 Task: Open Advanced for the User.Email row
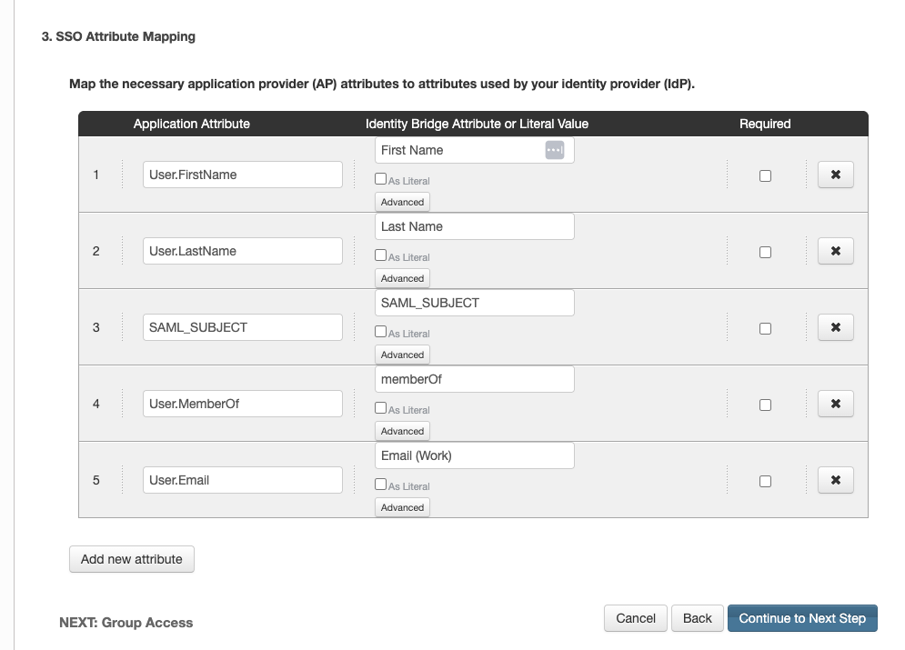(402, 507)
